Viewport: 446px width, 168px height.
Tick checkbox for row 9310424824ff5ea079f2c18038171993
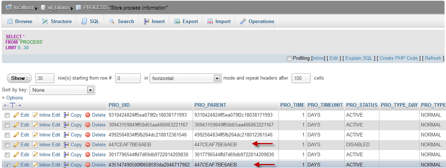pyautogui.click(x=7, y=115)
